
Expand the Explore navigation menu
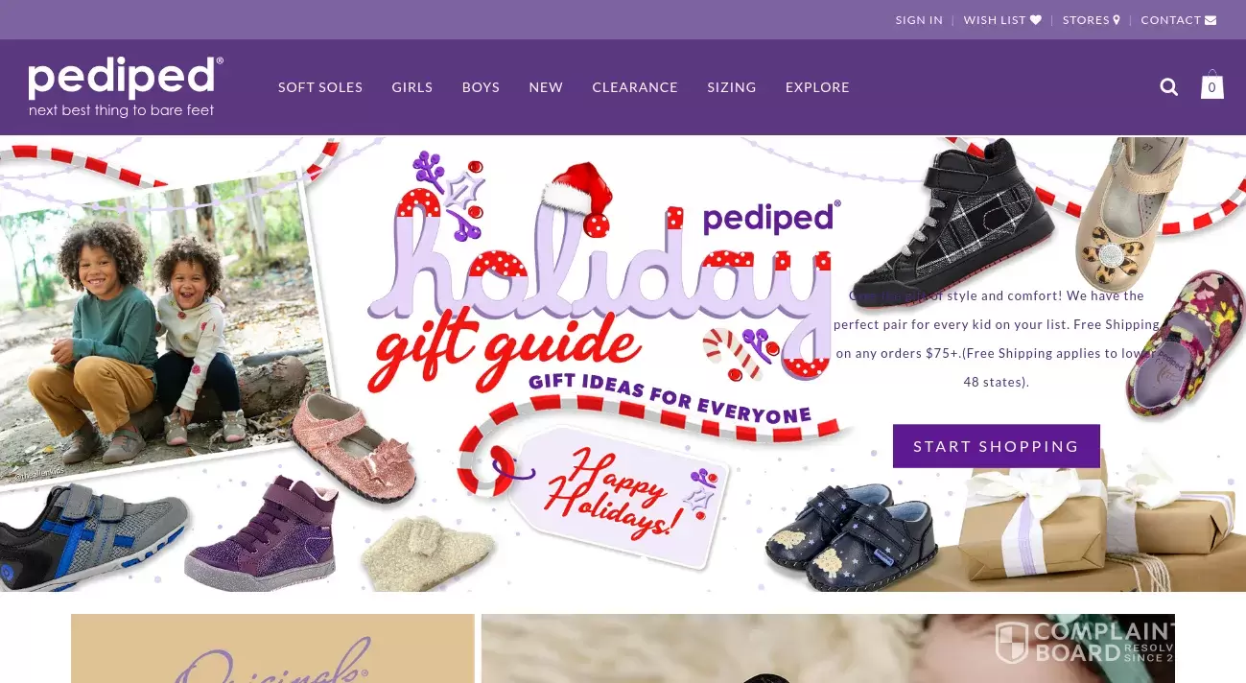pyautogui.click(x=817, y=87)
